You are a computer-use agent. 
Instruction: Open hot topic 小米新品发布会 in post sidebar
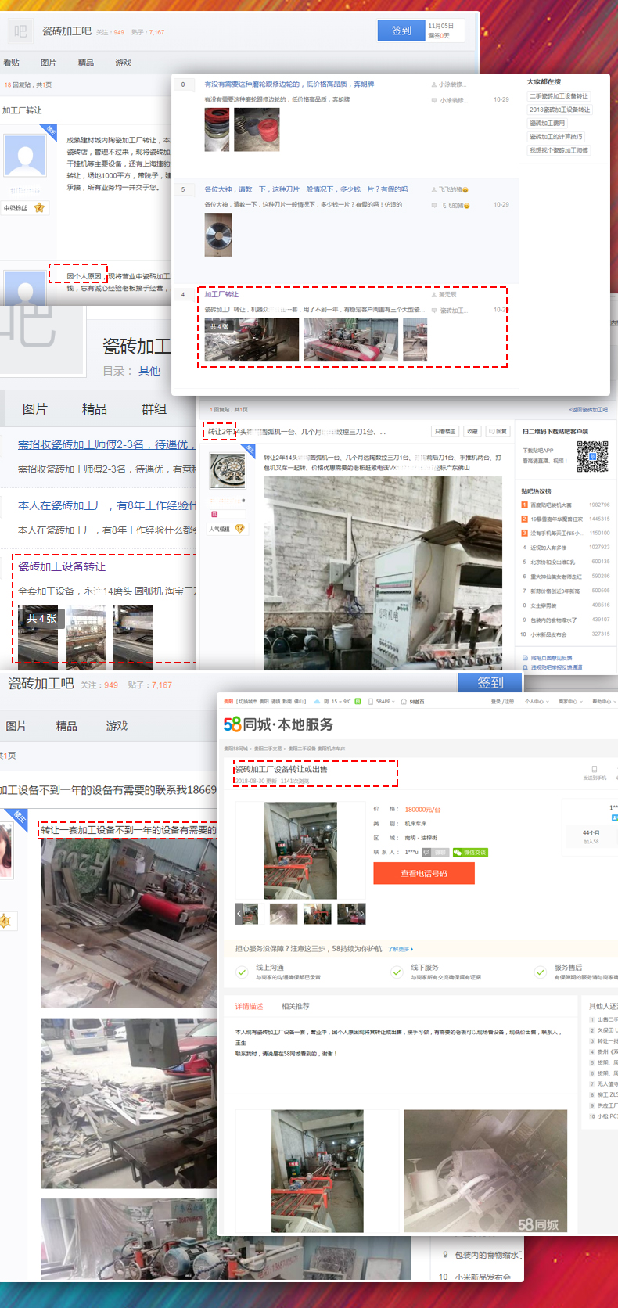point(549,634)
